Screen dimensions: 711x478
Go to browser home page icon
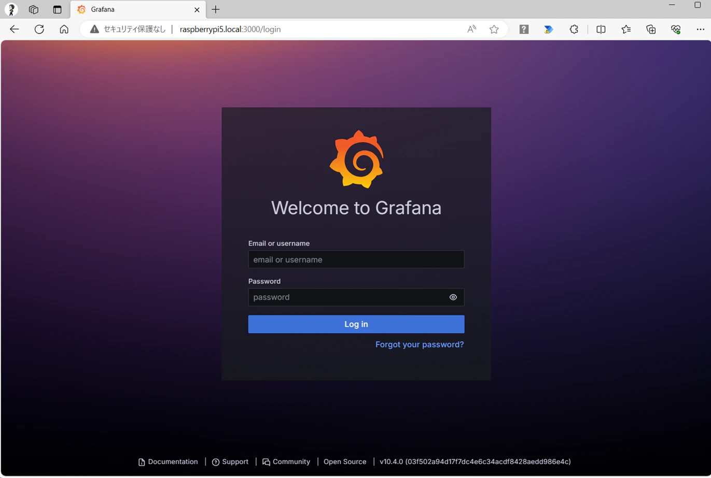click(x=64, y=30)
